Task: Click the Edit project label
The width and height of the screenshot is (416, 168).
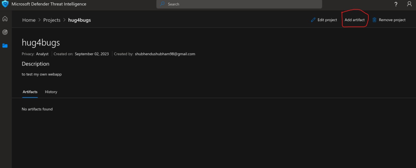Action: point(327,20)
